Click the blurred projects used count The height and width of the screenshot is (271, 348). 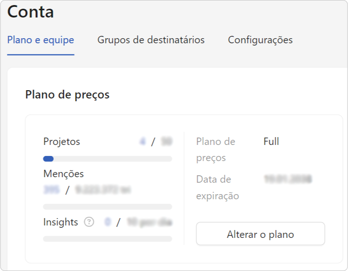[x=143, y=142]
